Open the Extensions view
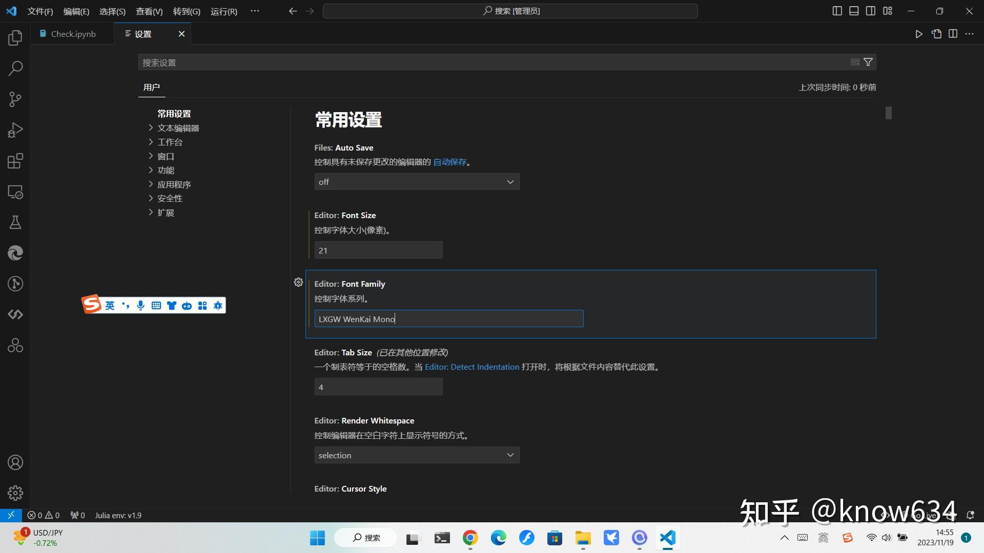Viewport: 984px width, 553px height. click(15, 160)
